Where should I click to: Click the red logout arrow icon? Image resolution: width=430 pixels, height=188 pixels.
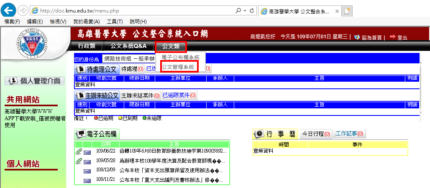point(392,37)
